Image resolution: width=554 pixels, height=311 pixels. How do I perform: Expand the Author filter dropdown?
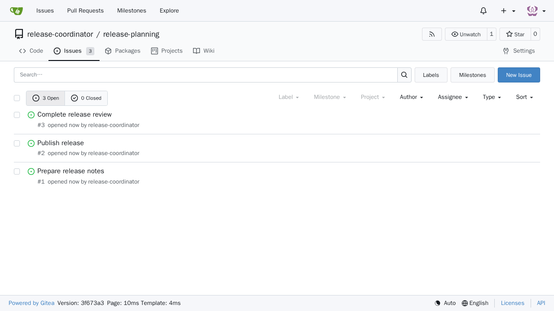411,97
